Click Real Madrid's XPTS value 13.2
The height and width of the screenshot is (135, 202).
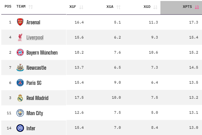pyautogui.click(x=193, y=97)
